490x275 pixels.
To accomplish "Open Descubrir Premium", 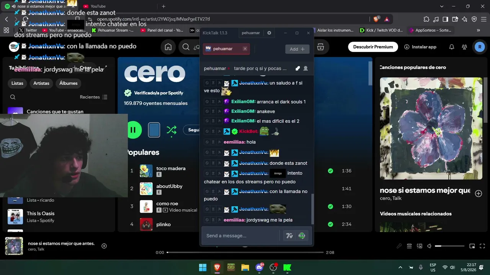I will point(373,47).
